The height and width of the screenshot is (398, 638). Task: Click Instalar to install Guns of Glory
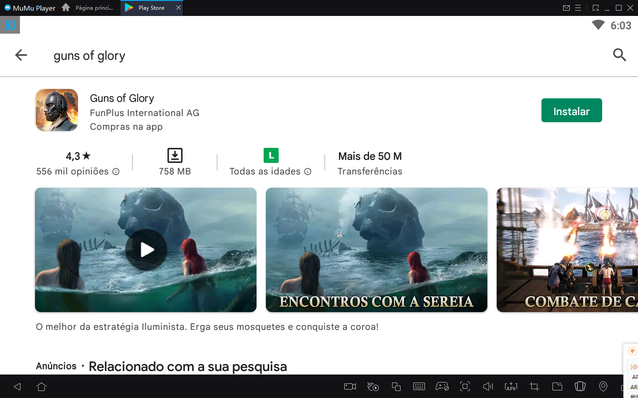point(572,110)
